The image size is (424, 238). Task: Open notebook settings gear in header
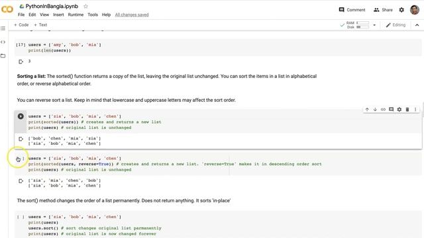coord(401,10)
